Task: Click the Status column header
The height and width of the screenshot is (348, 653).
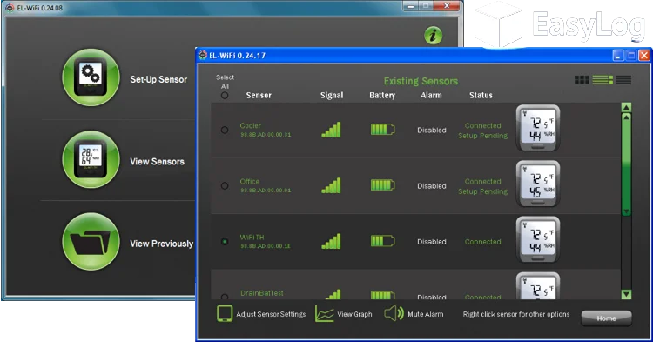Action: (481, 96)
